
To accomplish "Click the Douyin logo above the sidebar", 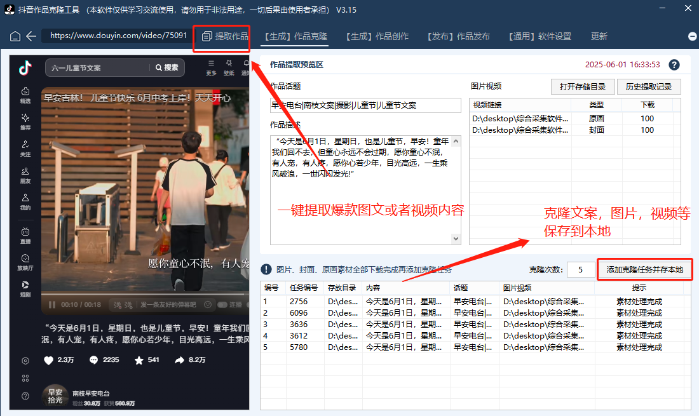I will [24, 67].
